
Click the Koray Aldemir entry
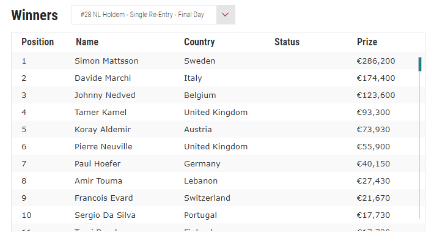[x=103, y=130]
